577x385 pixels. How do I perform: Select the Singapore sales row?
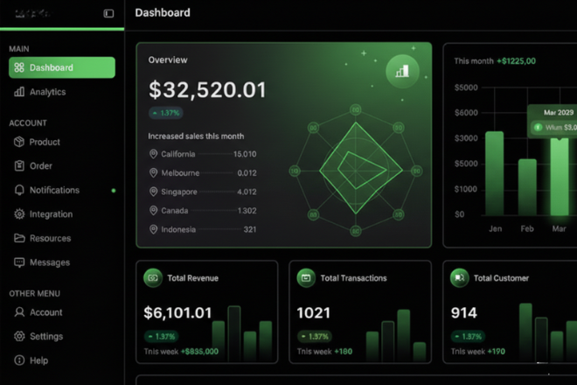[202, 192]
